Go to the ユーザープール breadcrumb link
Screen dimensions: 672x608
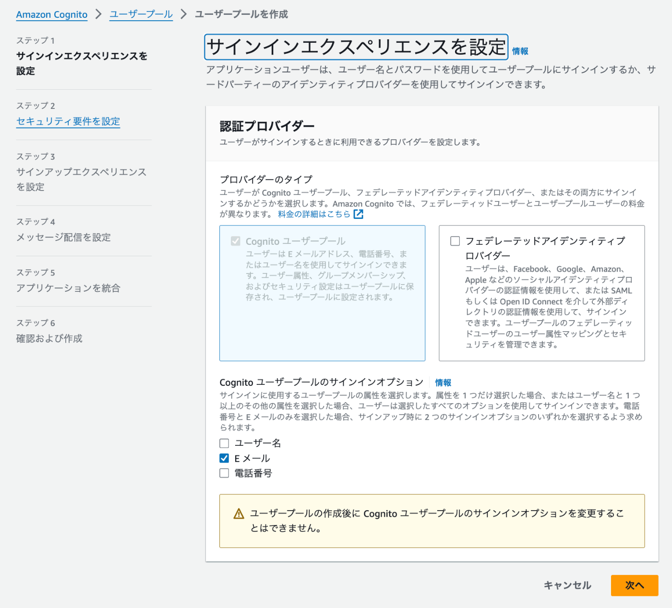pos(141,14)
